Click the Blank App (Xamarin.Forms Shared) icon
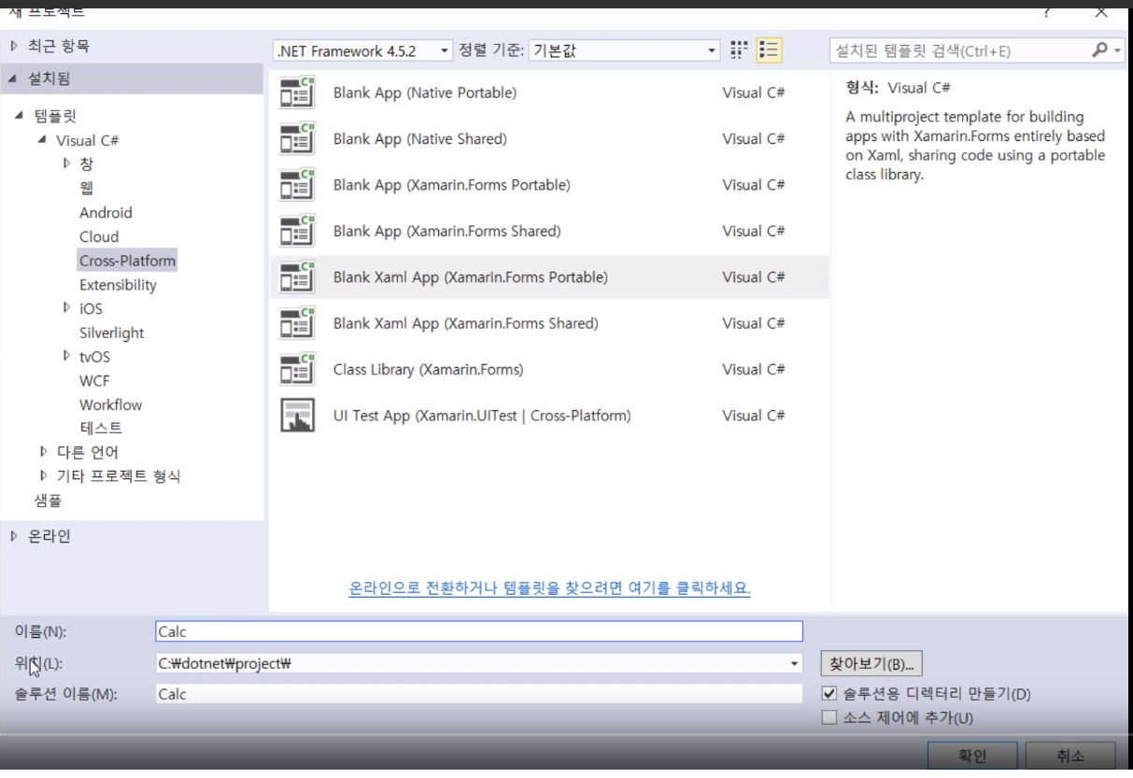The width and height of the screenshot is (1133, 778). click(297, 231)
